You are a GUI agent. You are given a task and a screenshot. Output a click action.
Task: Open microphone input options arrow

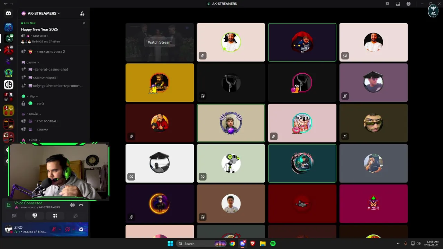60,229
